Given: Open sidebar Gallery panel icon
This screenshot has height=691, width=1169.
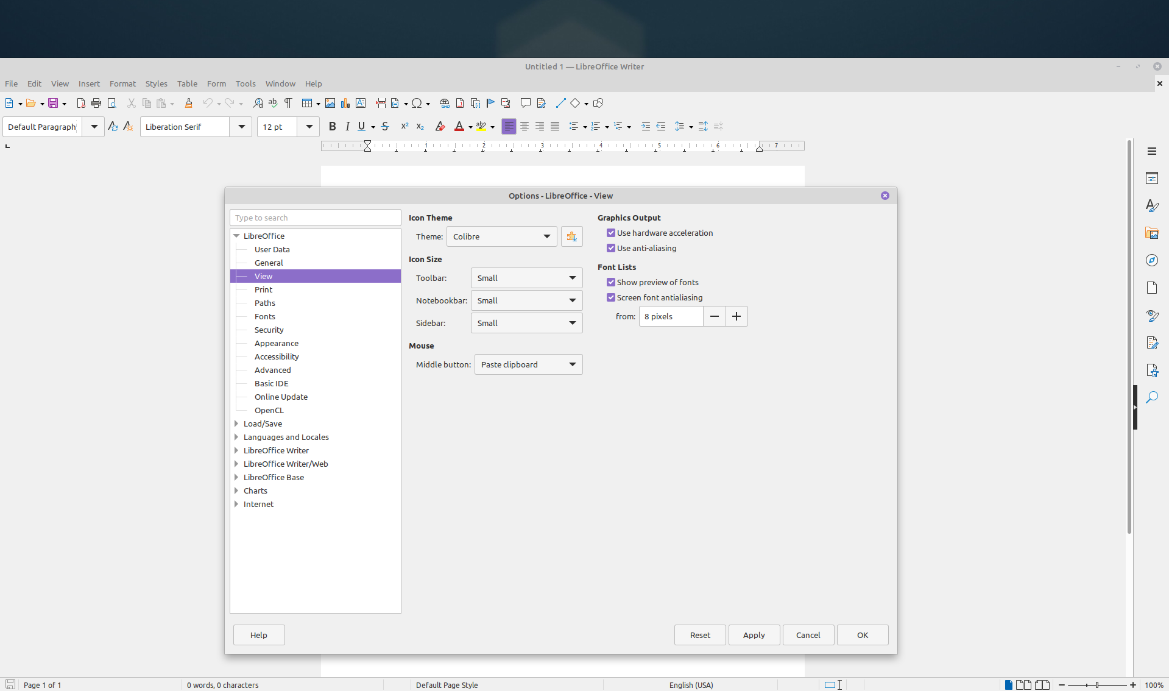Looking at the screenshot, I should [1151, 233].
